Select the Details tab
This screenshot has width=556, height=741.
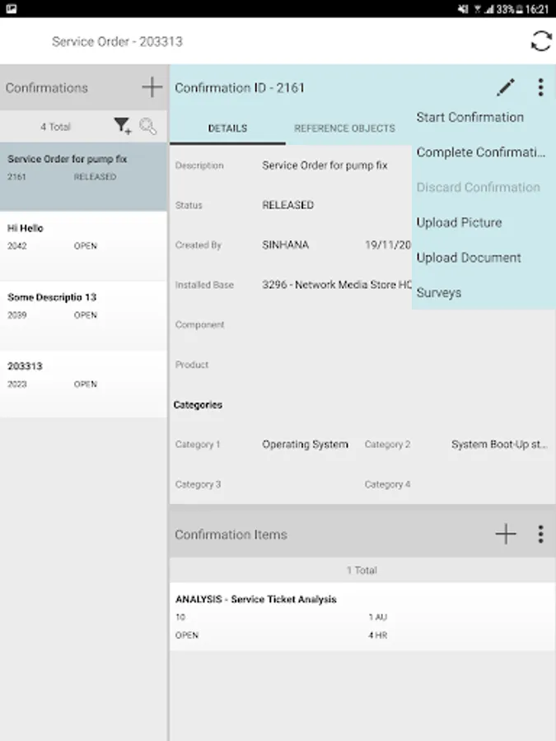click(x=227, y=128)
